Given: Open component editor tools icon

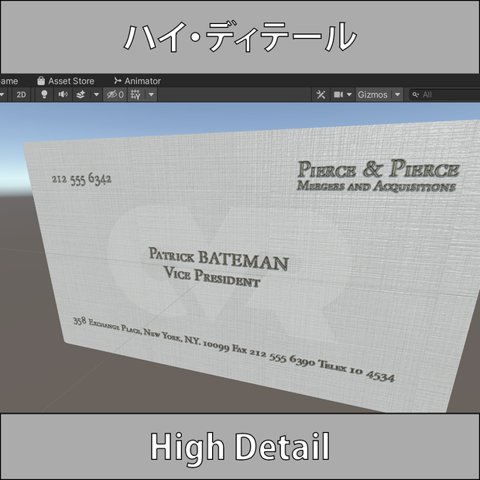Looking at the screenshot, I should click(321, 94).
